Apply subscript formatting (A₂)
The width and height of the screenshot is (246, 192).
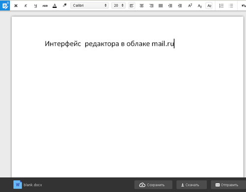point(200,6)
